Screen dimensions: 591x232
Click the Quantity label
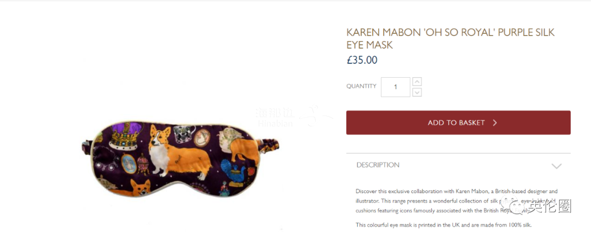point(361,86)
